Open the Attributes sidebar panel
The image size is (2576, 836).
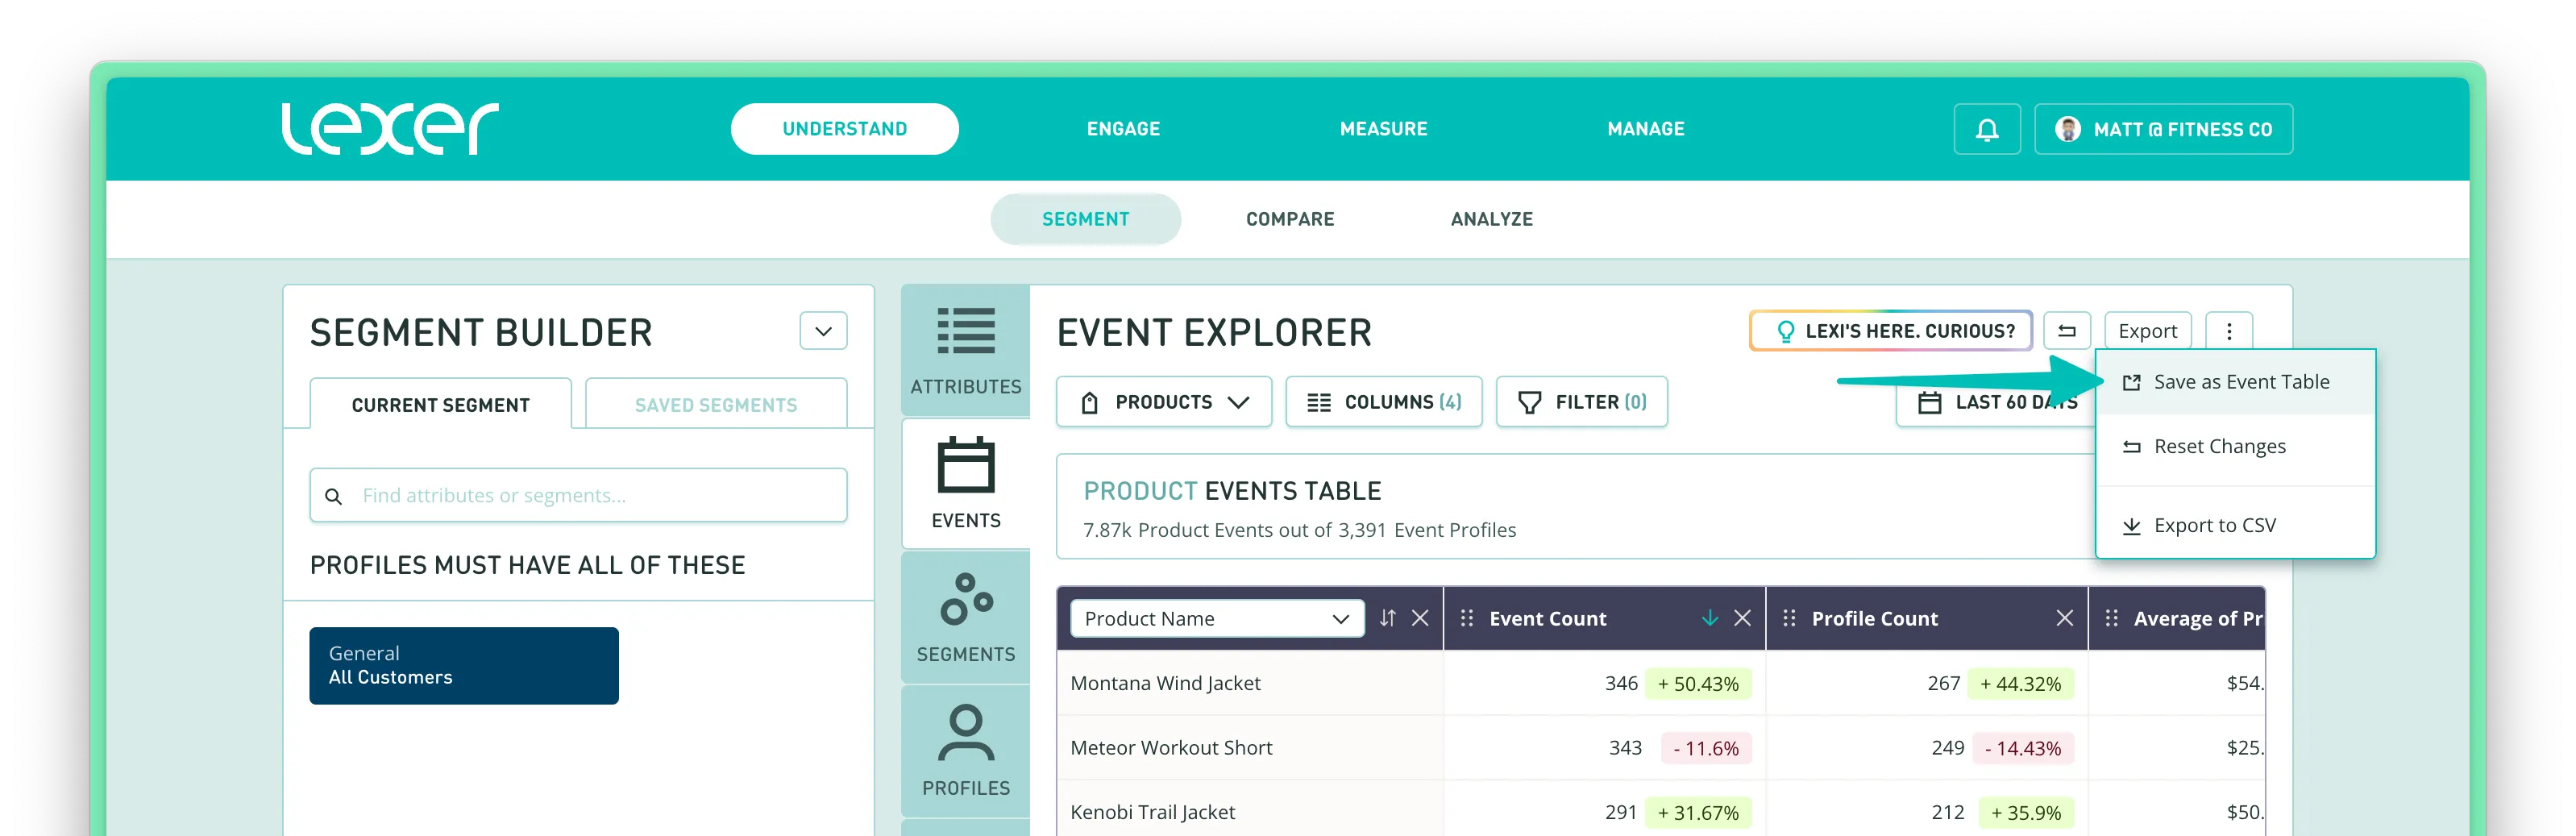coord(965,350)
